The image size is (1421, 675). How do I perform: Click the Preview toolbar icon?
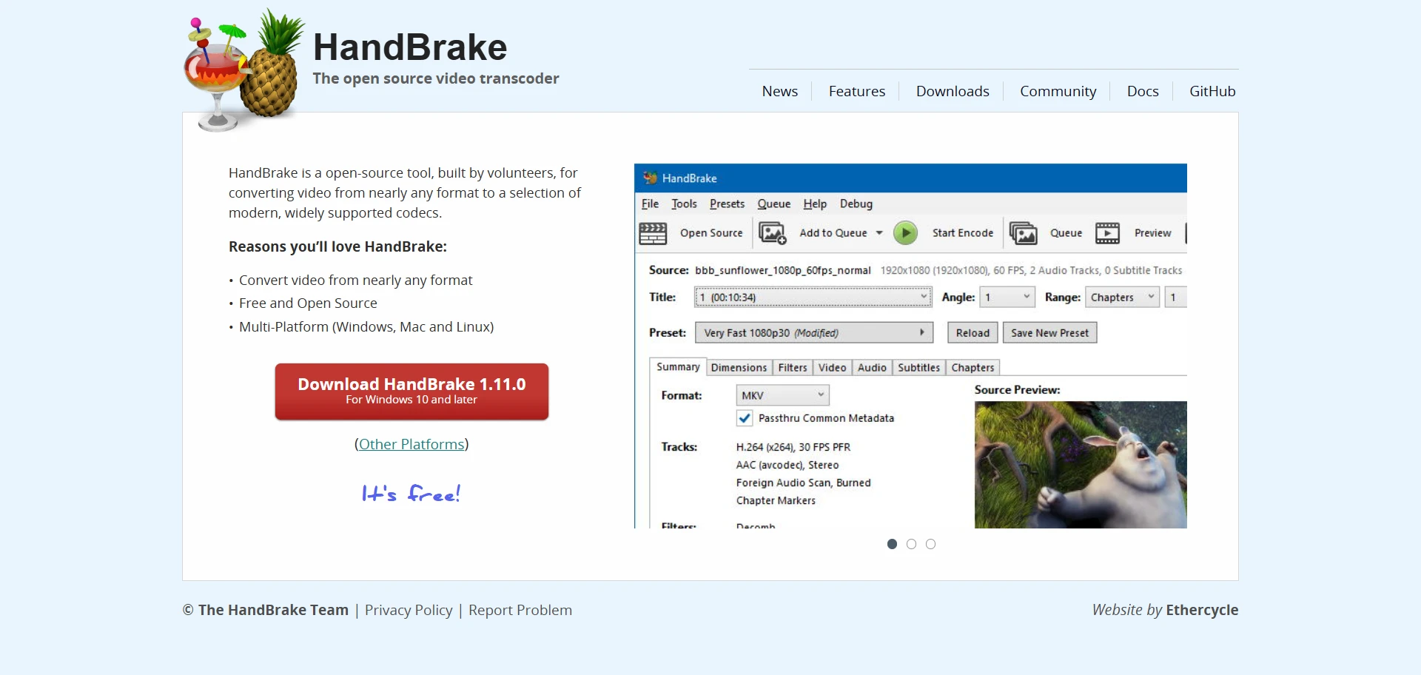[1108, 232]
